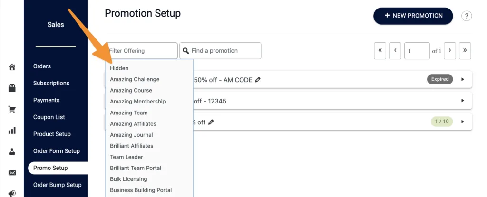
Task: Expand the promotion row showing 1 / 10
Action: pyautogui.click(x=463, y=122)
